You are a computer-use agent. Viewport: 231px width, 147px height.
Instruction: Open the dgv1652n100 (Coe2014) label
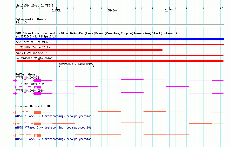click(32, 42)
